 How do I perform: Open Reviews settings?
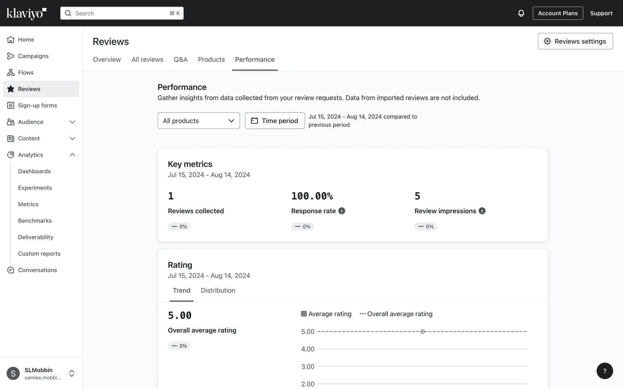[575, 41]
